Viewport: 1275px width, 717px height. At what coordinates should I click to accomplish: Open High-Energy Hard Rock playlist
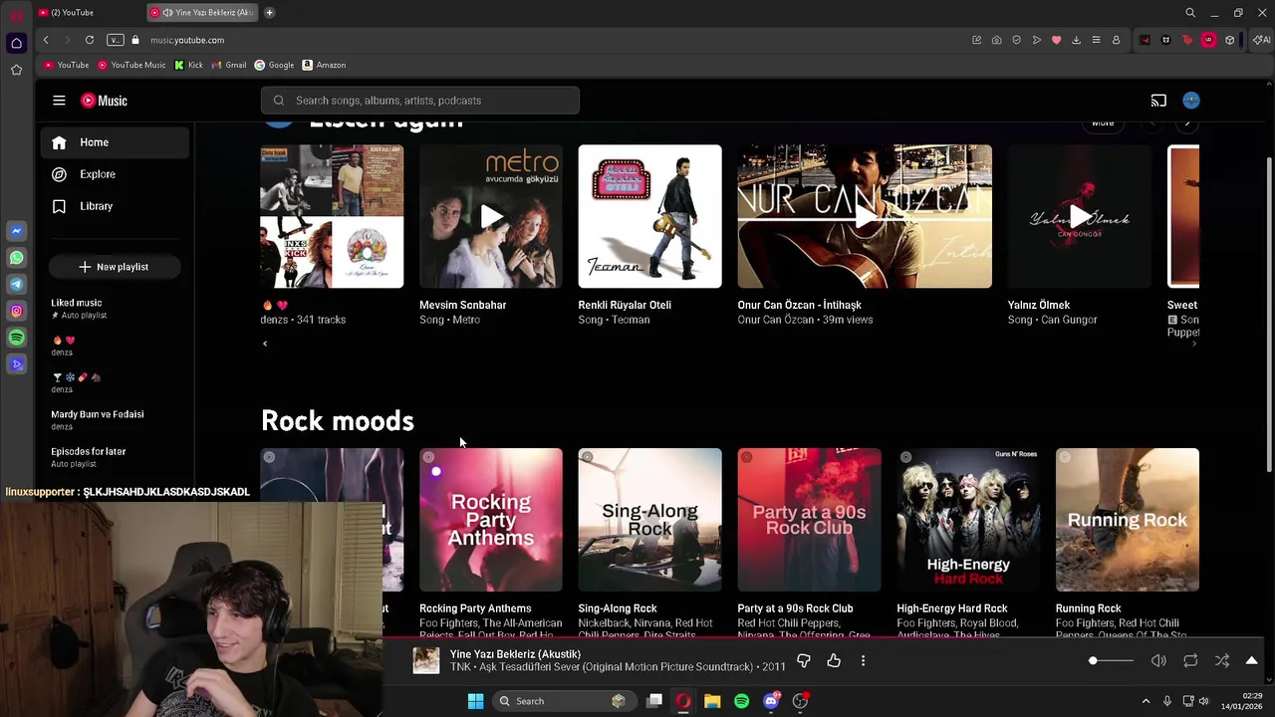click(968, 520)
